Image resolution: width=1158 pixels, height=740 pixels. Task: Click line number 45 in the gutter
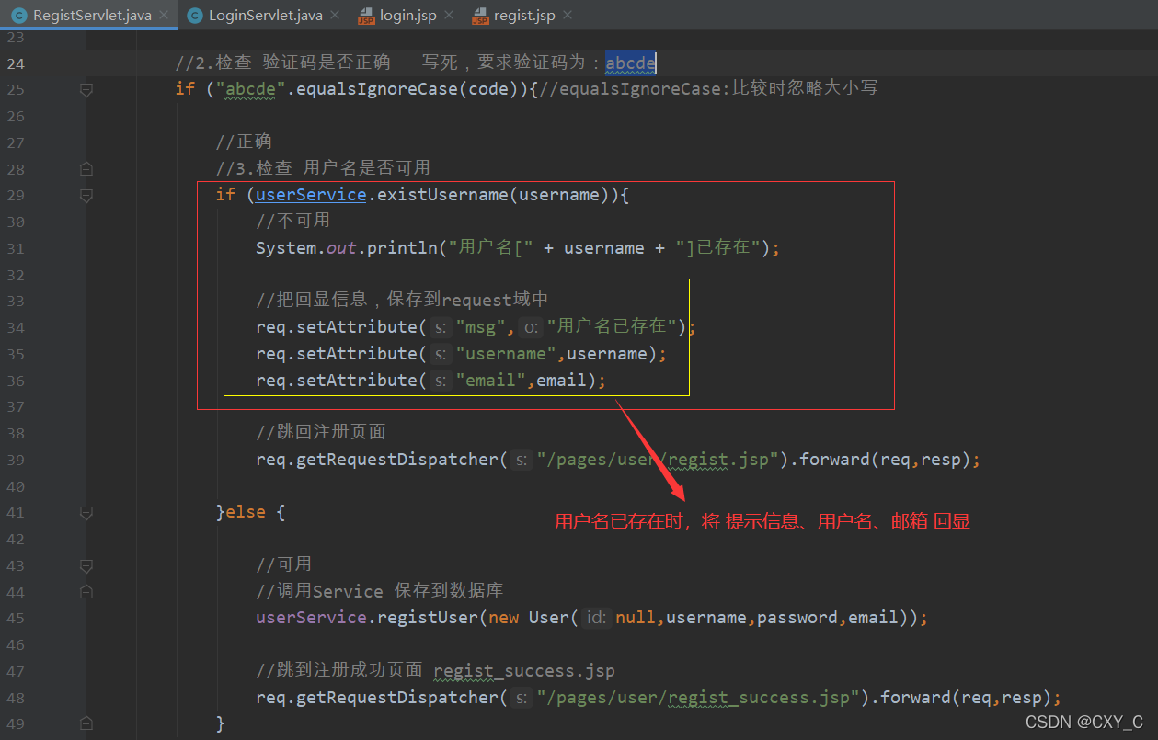16,618
